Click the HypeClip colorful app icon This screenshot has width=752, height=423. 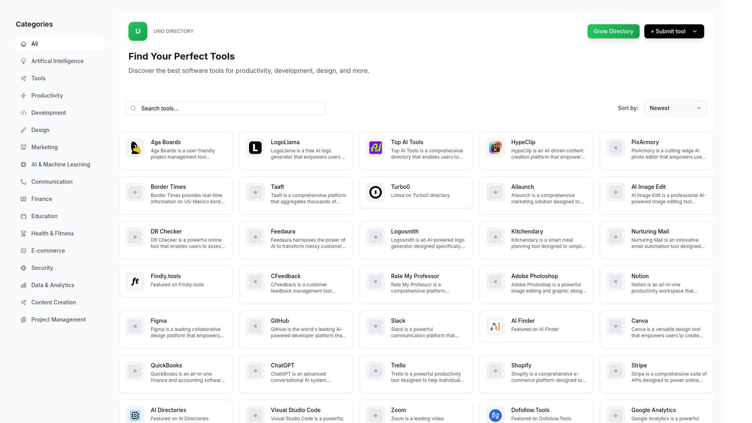pyautogui.click(x=495, y=148)
